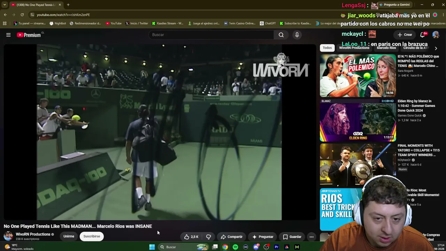Open more actions ellipsis under the video
The width and height of the screenshot is (446, 251).
pyautogui.click(x=312, y=237)
